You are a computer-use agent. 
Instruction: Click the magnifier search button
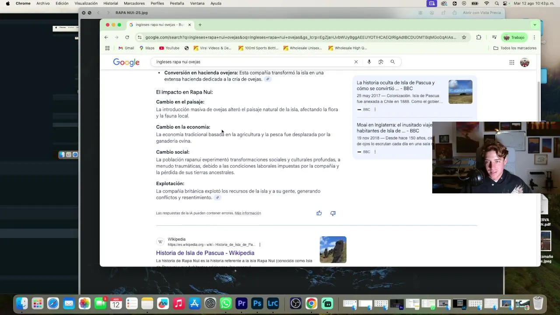point(392,62)
